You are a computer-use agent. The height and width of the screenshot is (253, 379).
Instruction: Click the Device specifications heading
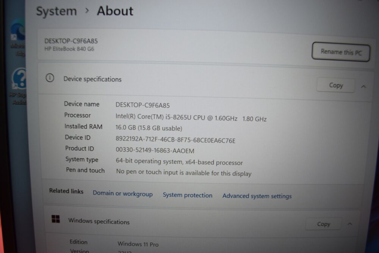[x=92, y=79]
